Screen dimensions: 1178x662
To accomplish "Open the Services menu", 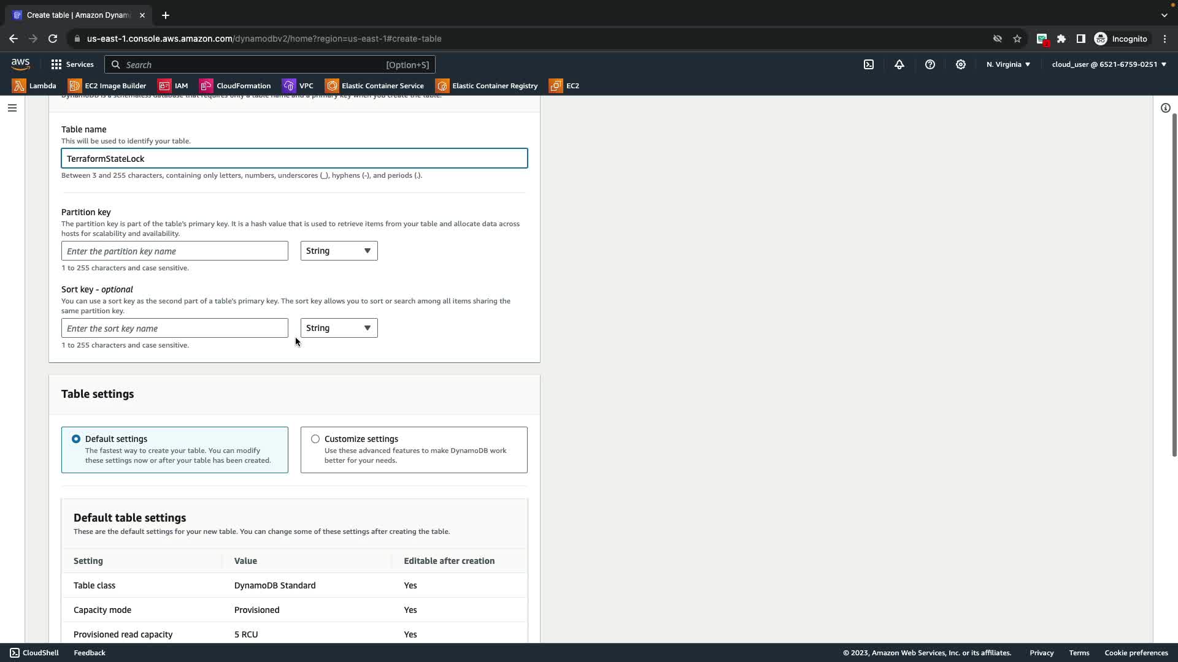I will click(x=72, y=64).
